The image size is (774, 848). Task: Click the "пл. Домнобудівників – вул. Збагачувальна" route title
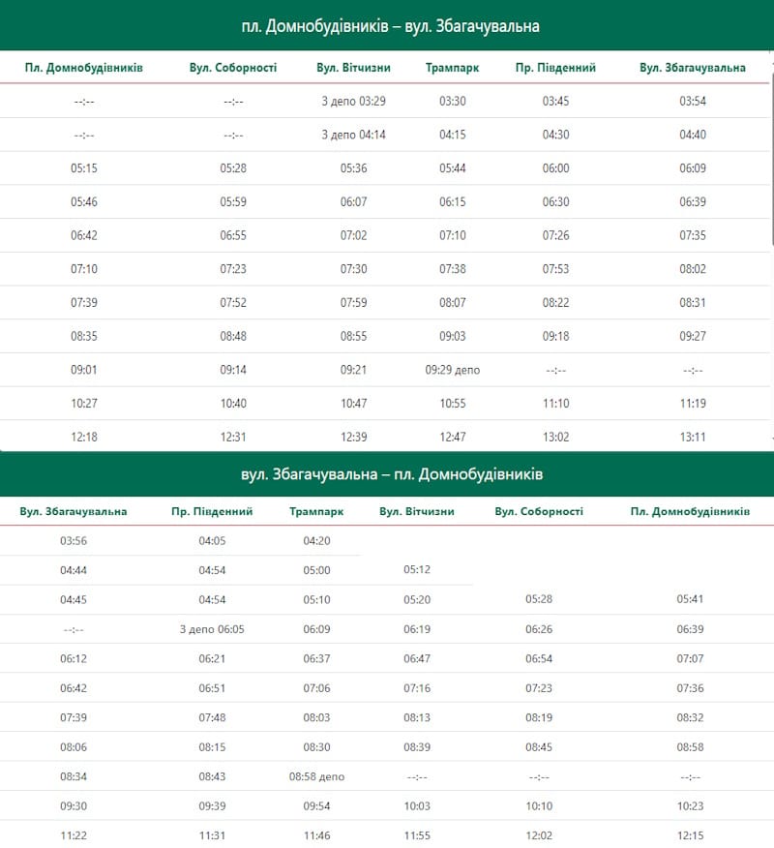coord(390,26)
